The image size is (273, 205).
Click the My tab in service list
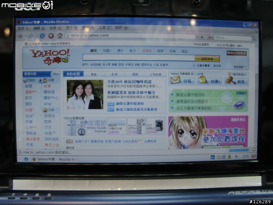pyautogui.click(x=55, y=74)
